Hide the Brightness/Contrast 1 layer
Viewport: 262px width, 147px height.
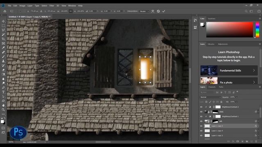[x=201, y=116]
